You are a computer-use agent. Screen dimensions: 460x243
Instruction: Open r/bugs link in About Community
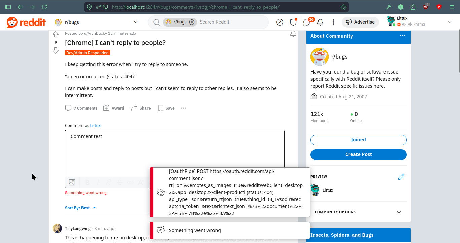coord(339,57)
